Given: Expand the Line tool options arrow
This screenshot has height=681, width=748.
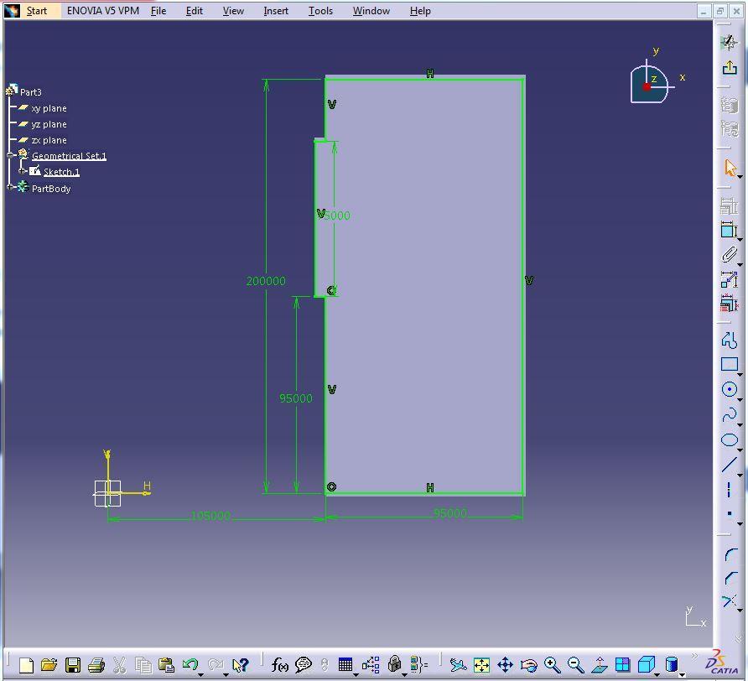Looking at the screenshot, I should (740, 475).
